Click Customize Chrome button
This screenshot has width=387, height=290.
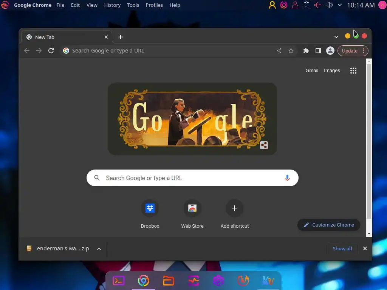pyautogui.click(x=328, y=225)
